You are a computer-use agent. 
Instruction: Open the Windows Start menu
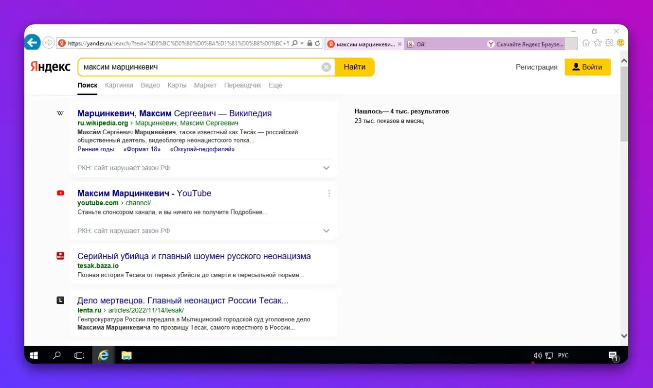tap(34, 355)
